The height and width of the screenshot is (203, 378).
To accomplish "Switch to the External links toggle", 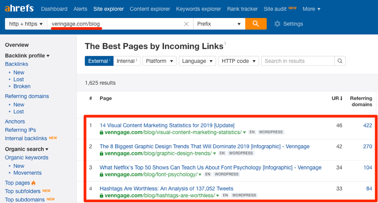I will pyautogui.click(x=99, y=61).
